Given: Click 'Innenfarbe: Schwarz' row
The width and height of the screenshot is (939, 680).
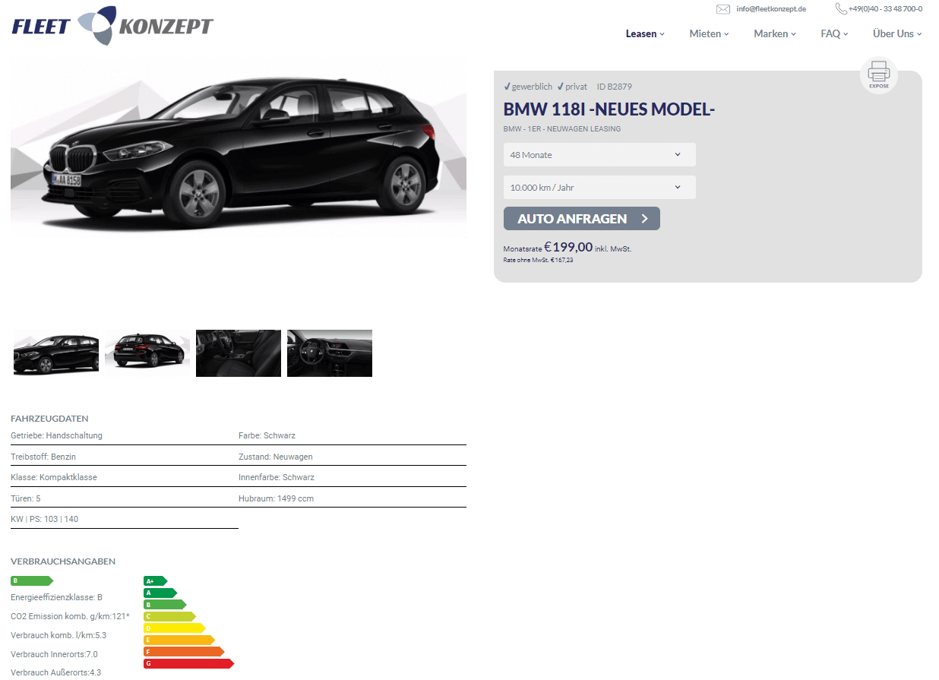Looking at the screenshot, I should pyautogui.click(x=353, y=477).
